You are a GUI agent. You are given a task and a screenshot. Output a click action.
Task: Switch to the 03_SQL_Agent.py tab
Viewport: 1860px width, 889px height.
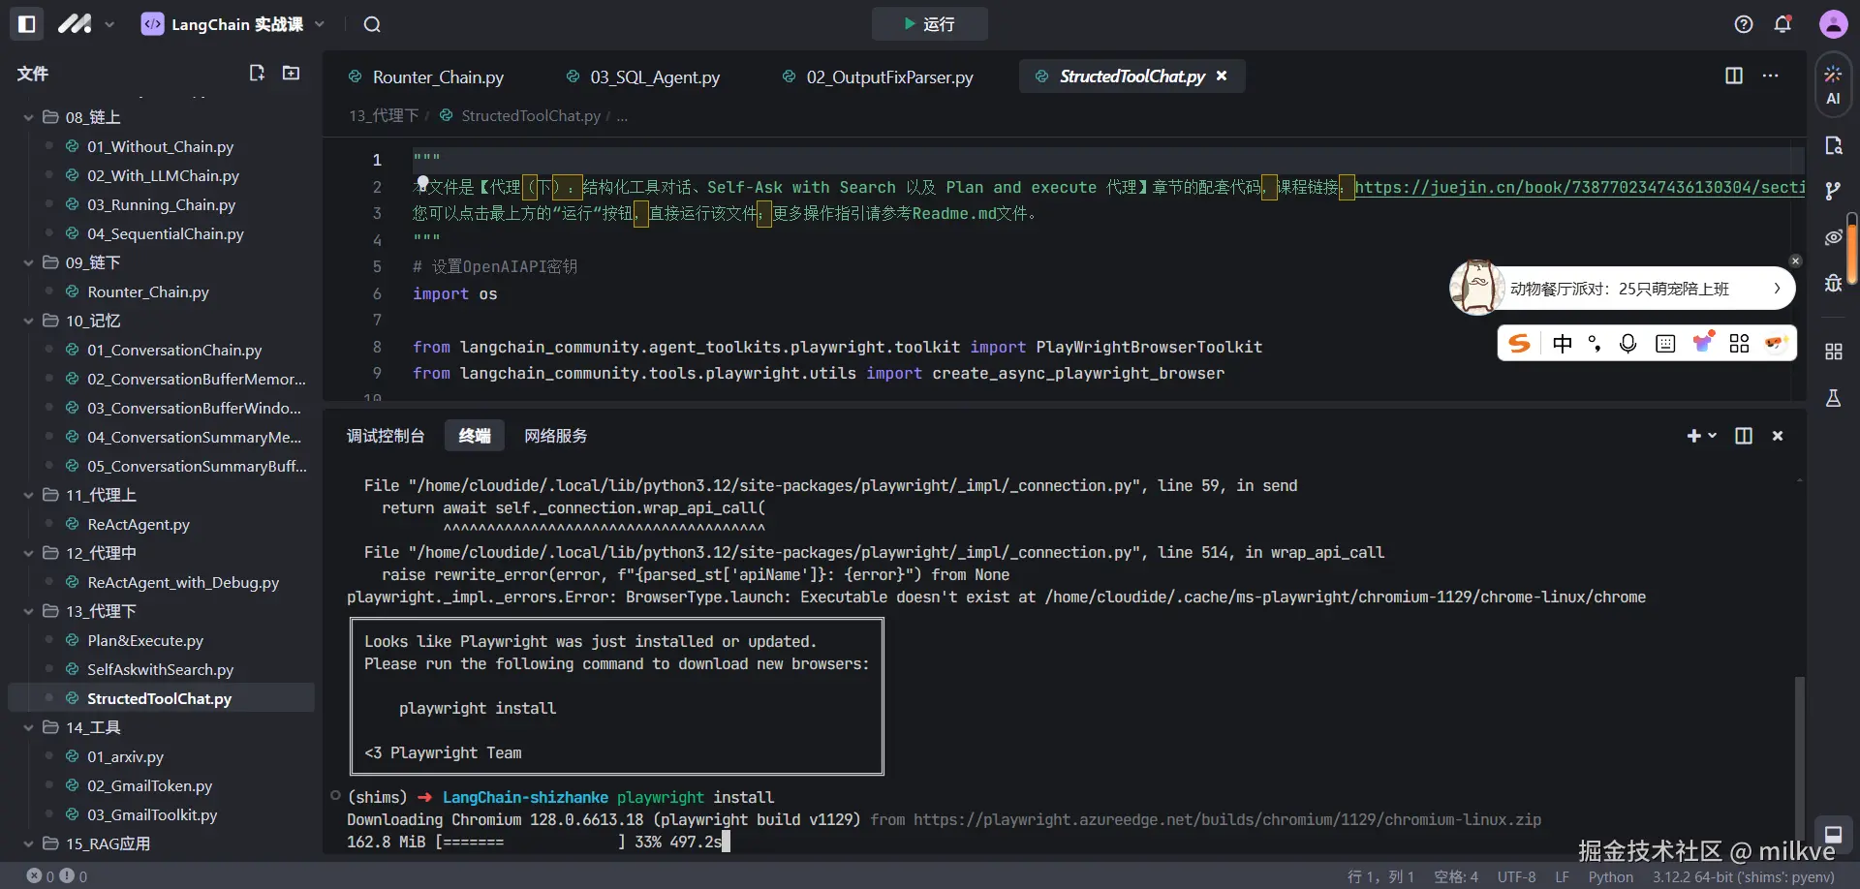pos(655,77)
